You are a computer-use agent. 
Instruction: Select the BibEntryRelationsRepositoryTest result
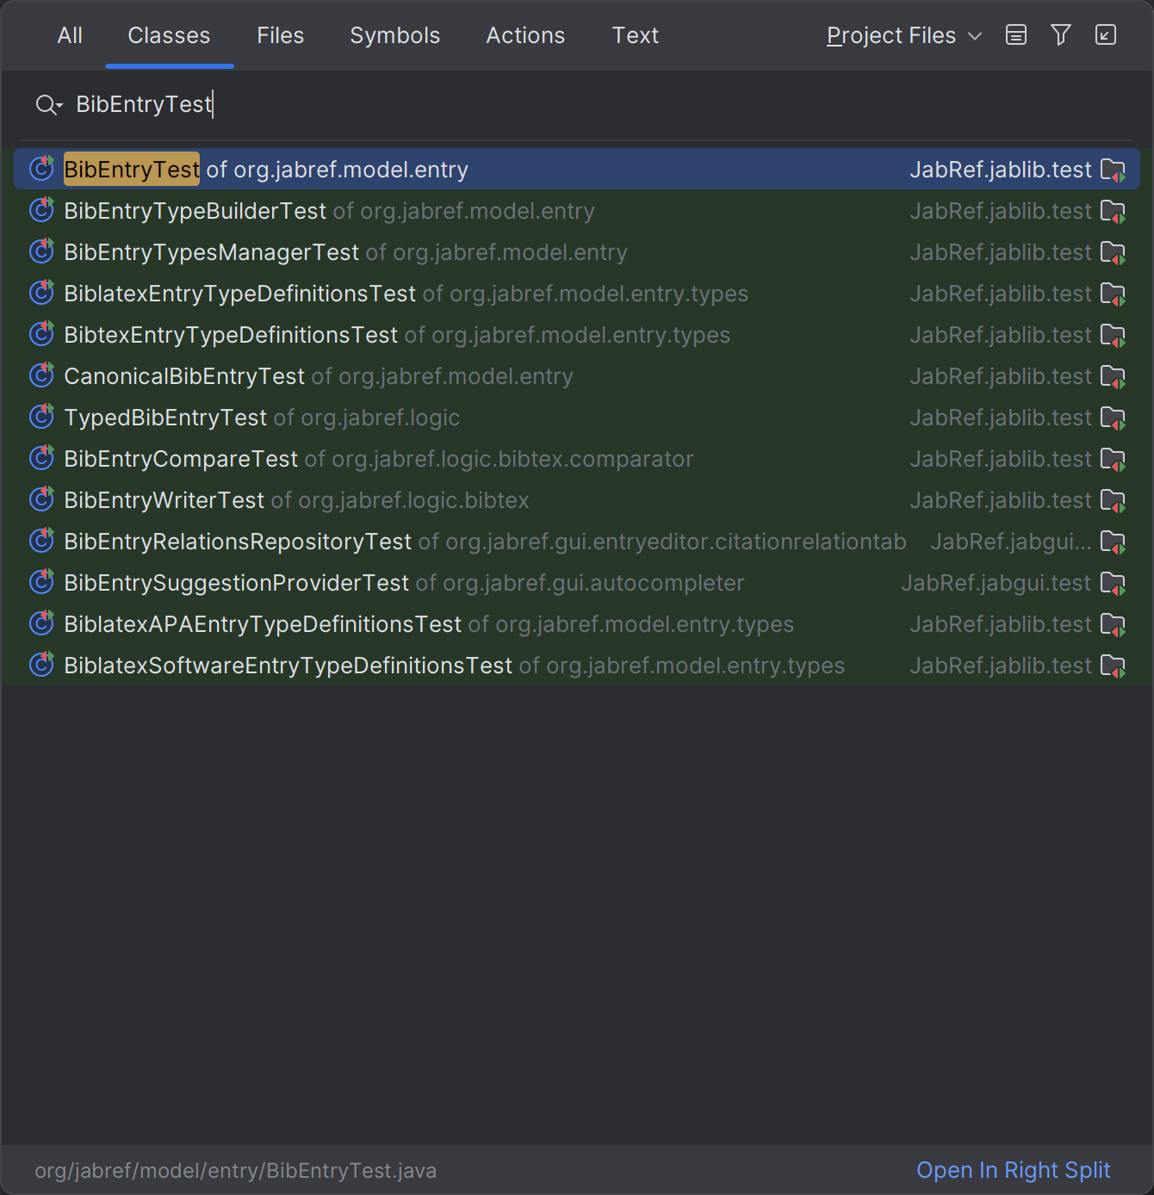577,542
